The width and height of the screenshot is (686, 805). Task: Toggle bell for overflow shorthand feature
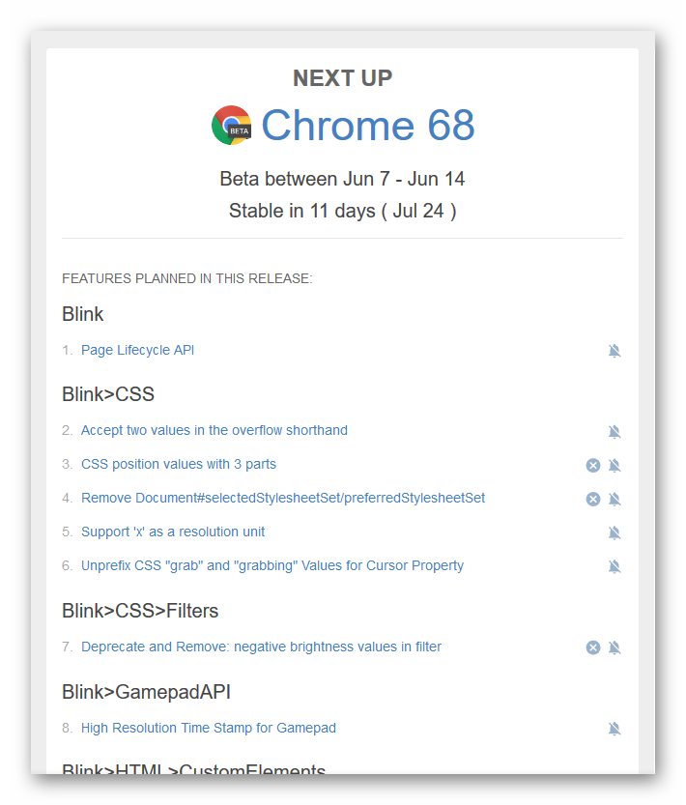tap(615, 432)
